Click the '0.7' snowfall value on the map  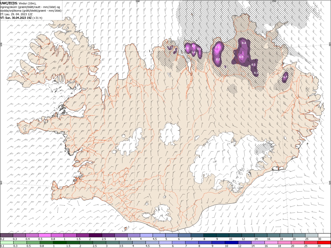(194, 46)
